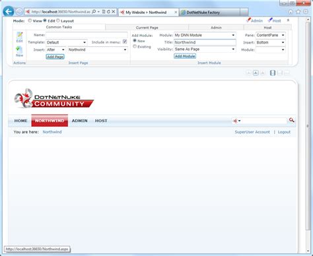Screen dimensions: 313x256
Task: Open the browser Tools gear icon
Action: 306,12
